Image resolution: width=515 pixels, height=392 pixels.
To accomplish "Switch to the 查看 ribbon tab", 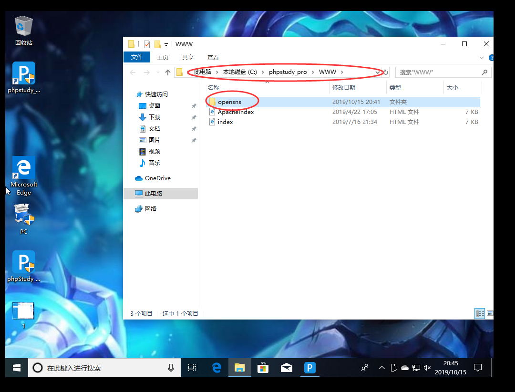I will pos(213,57).
